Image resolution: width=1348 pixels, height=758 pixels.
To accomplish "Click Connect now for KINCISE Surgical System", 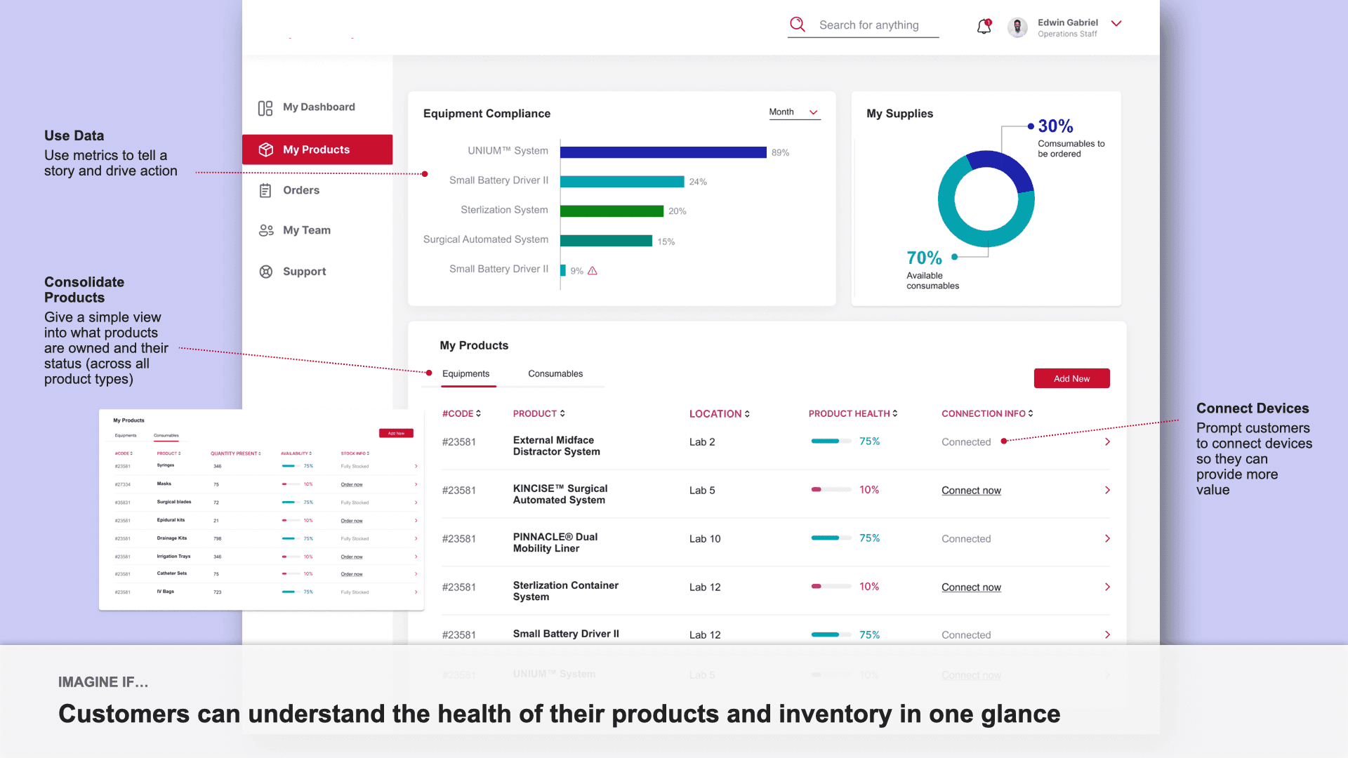I will click(x=971, y=491).
